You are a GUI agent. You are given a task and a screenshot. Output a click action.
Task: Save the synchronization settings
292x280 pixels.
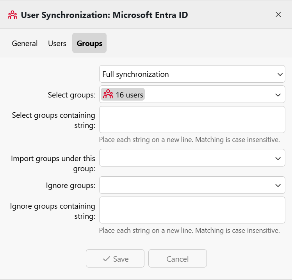(x=115, y=259)
